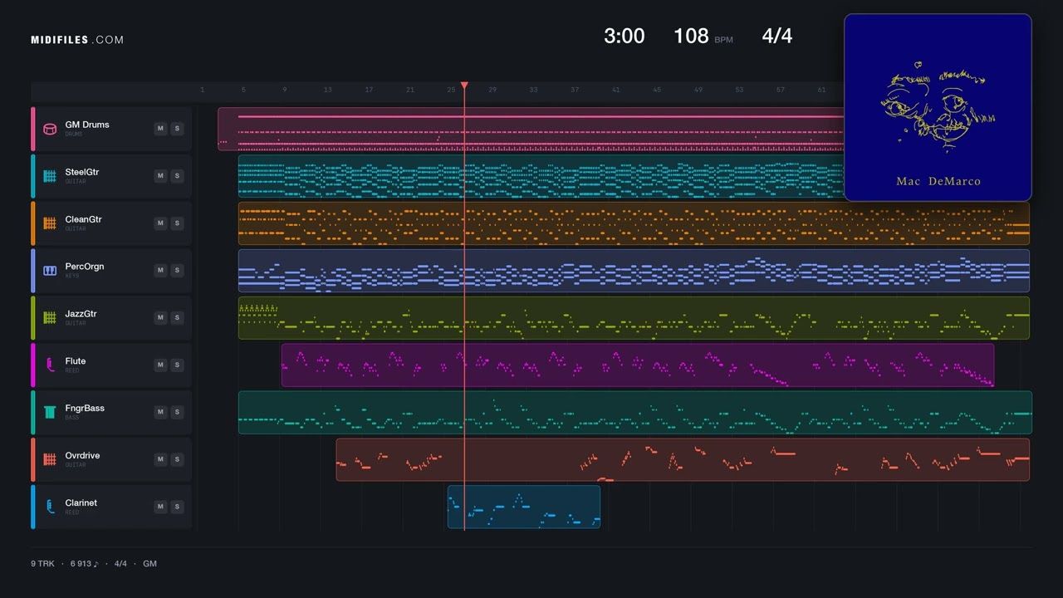This screenshot has width=1063, height=598.
Task: Mute the Flute track
Action: [160, 365]
